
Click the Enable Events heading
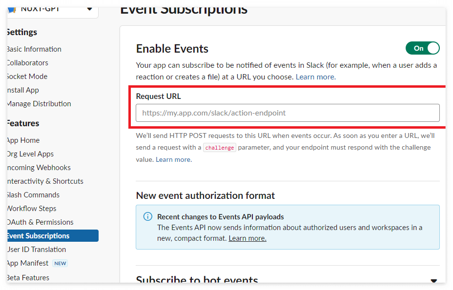(x=172, y=49)
